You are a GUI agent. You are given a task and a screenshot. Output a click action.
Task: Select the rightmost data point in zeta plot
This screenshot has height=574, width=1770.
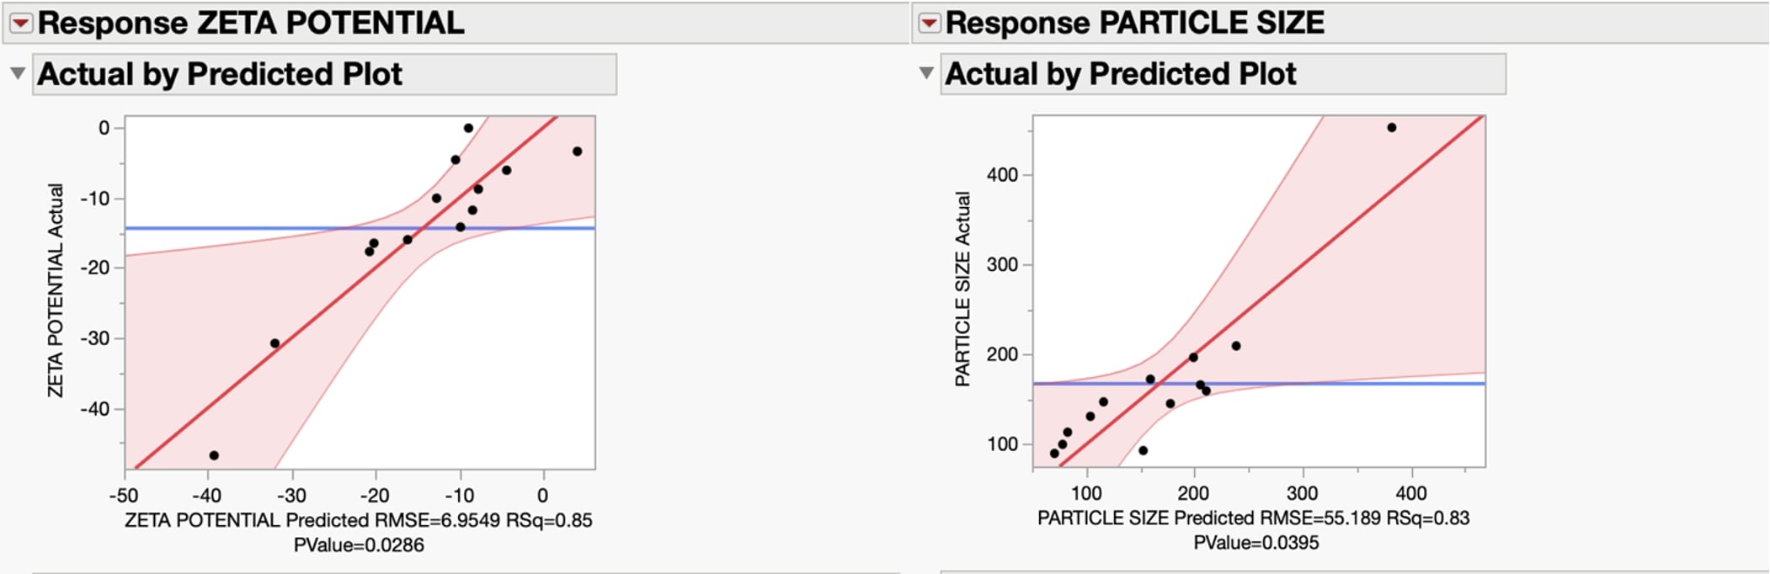tap(577, 151)
